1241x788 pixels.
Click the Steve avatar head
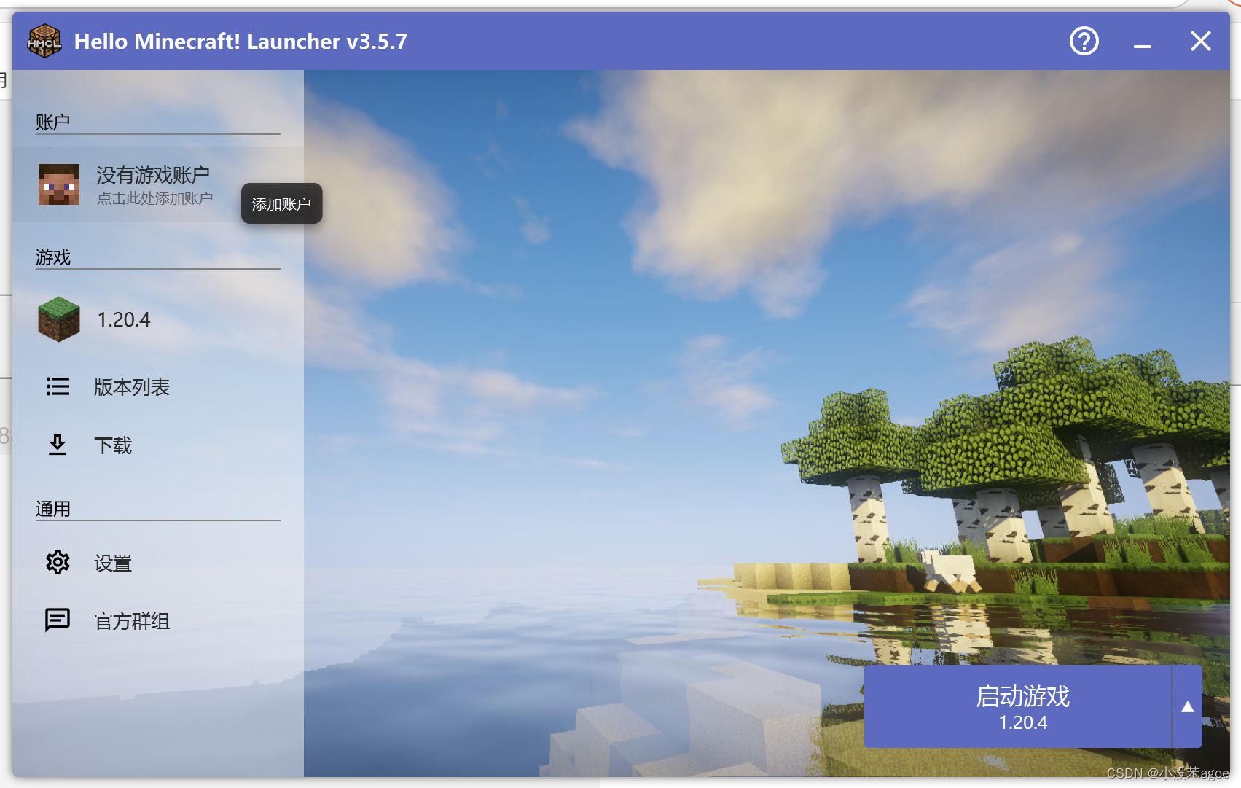(59, 184)
